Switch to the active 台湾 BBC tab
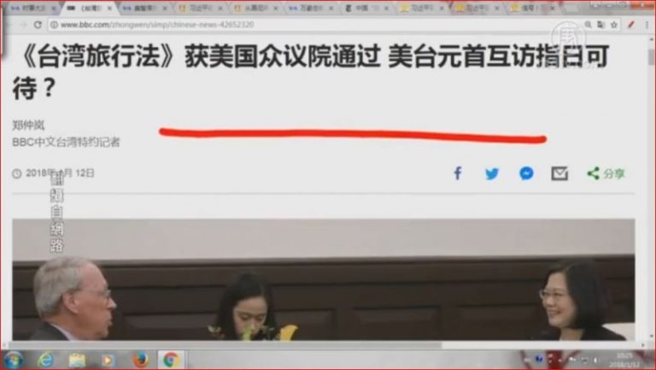The image size is (656, 370). click(x=89, y=8)
